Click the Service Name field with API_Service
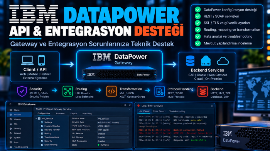 click(113, 119)
